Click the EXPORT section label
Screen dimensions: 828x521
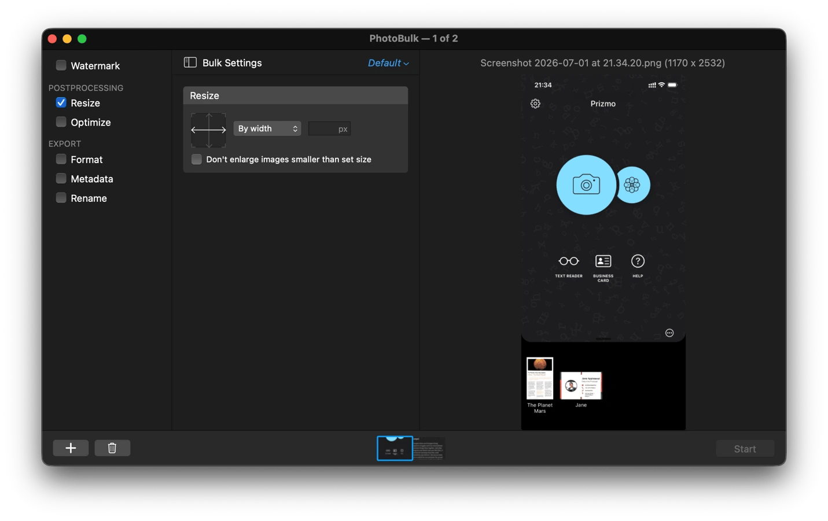(65, 143)
